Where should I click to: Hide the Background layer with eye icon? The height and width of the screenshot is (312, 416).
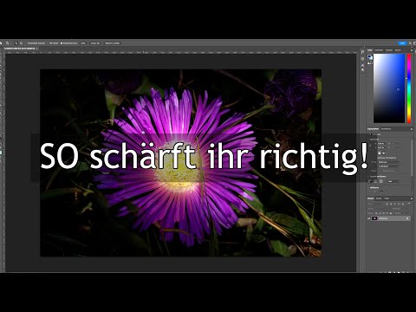368,218
